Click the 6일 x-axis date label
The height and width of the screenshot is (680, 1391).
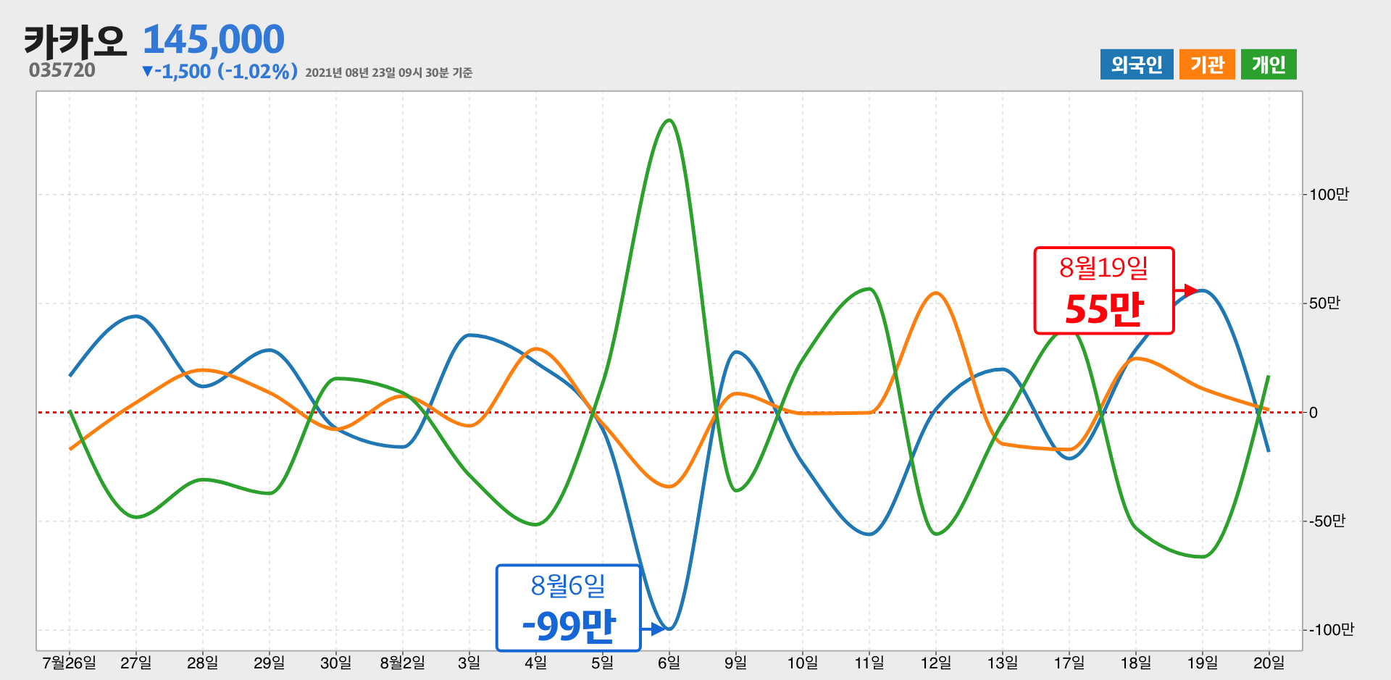(669, 663)
